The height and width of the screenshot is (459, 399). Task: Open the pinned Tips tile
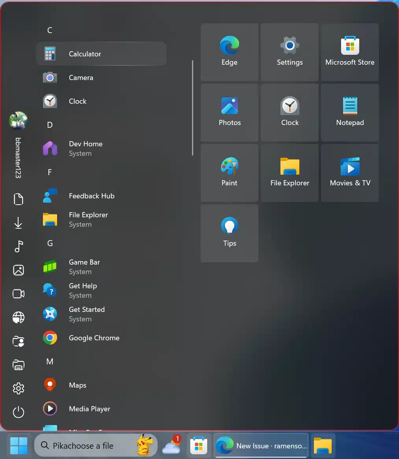click(x=230, y=233)
